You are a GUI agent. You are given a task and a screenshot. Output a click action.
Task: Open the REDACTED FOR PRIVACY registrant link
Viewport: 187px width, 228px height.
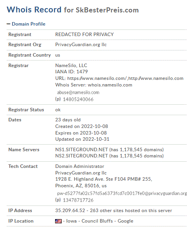click(85, 35)
